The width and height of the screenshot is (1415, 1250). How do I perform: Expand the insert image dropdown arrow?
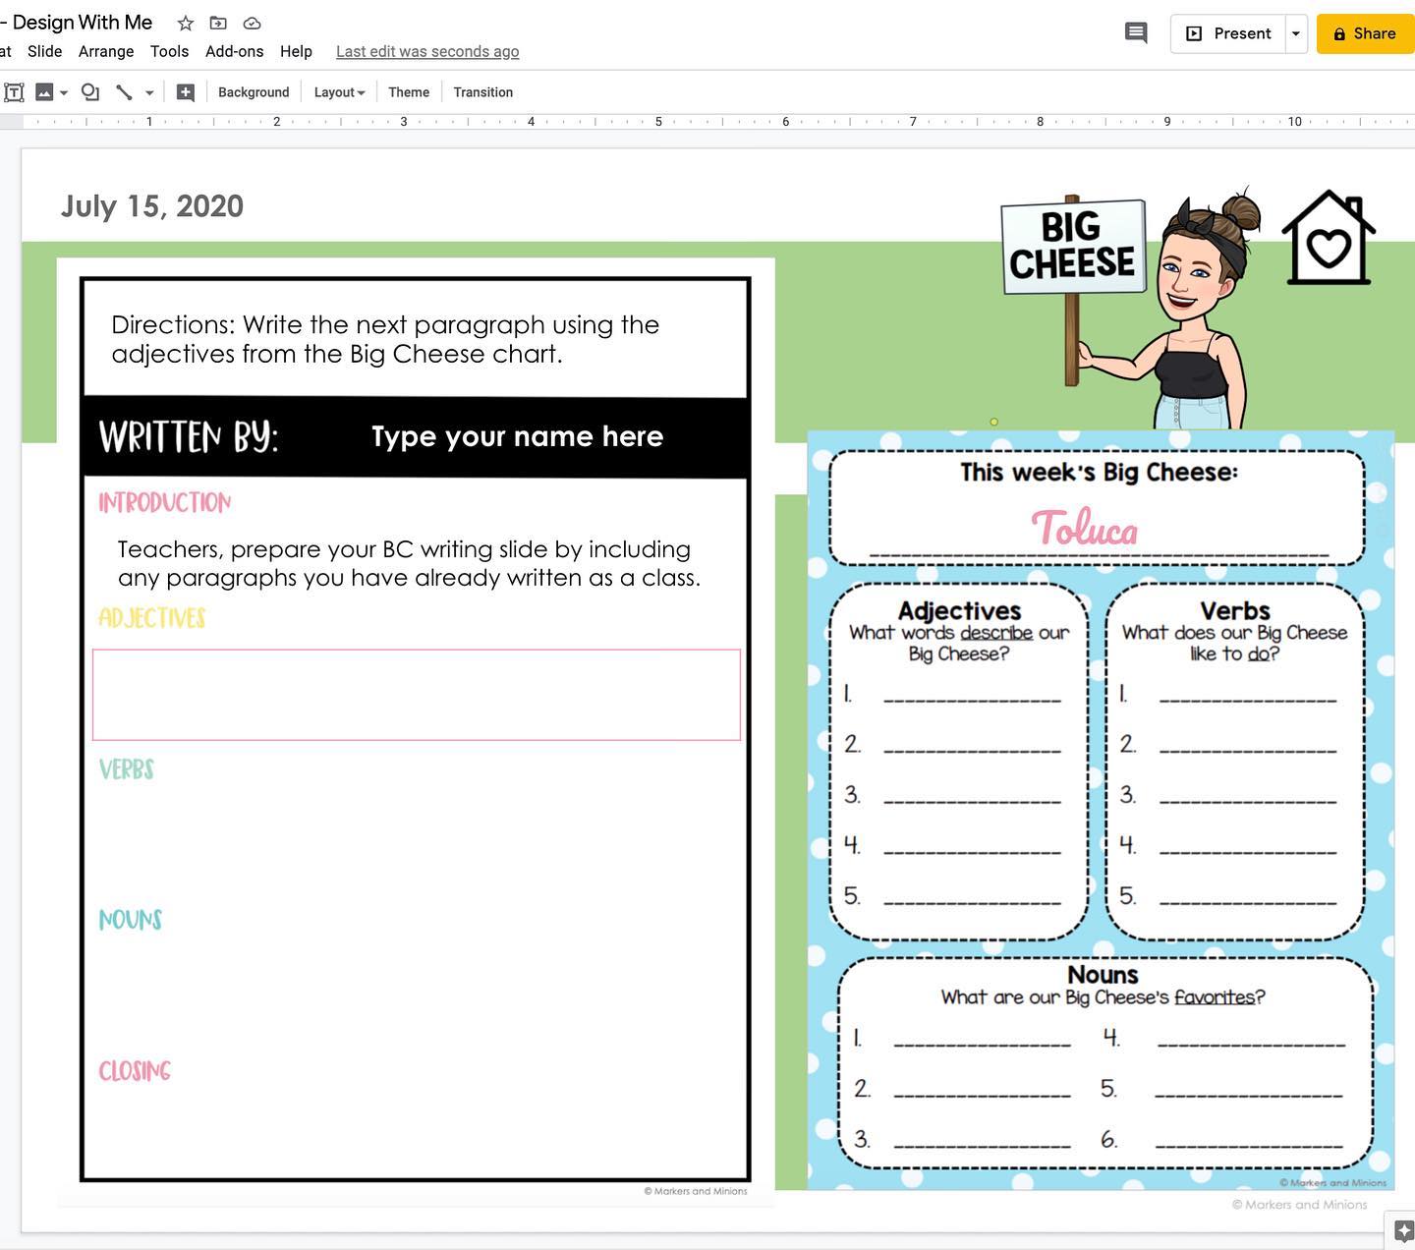64,92
